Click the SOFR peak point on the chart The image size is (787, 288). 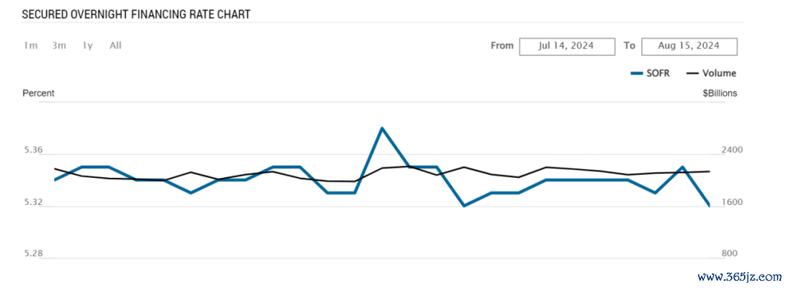click(382, 128)
